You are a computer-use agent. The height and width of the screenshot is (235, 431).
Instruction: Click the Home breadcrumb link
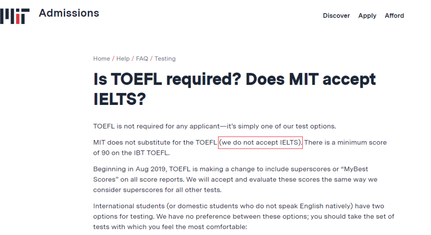101,59
